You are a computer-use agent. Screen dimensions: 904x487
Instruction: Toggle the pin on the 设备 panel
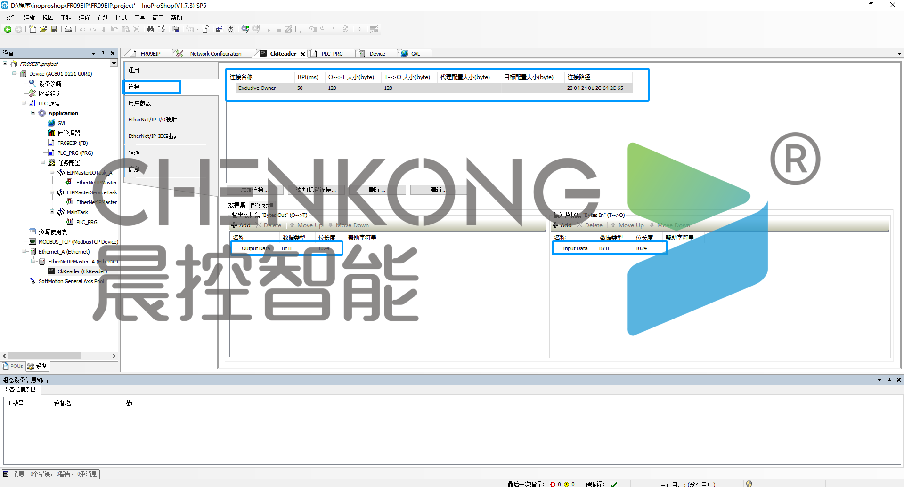(x=103, y=53)
